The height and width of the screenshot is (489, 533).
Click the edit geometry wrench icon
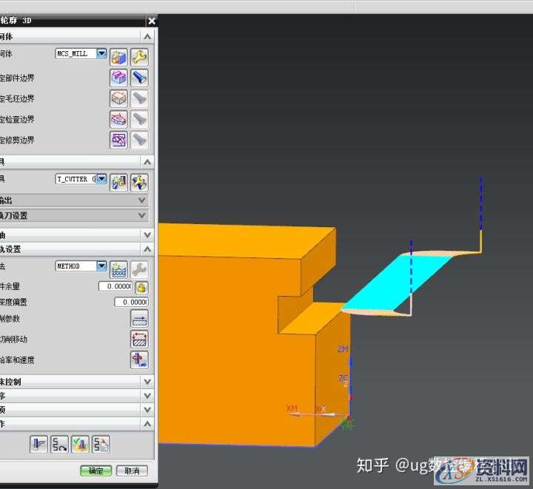[139, 56]
